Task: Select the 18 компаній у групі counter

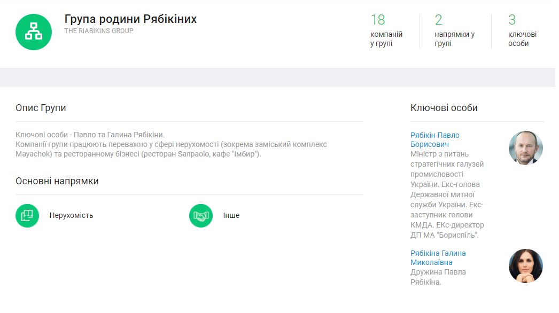Action: (386, 31)
